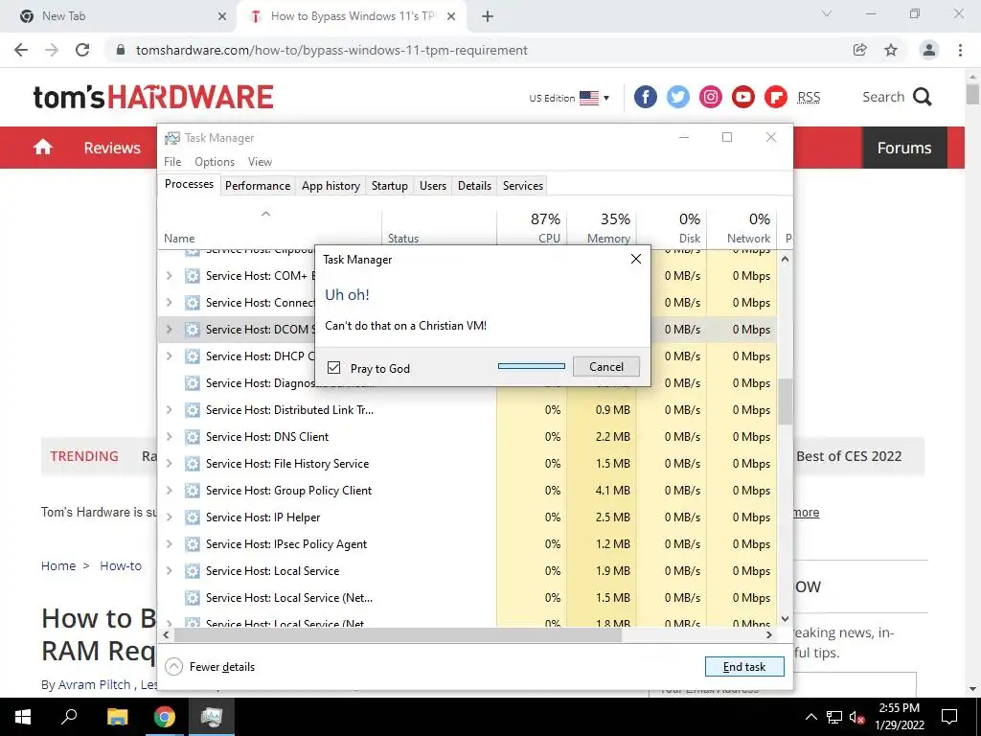Click the How-to breadcrumb link
Image resolution: width=981 pixels, height=736 pixels.
pyautogui.click(x=121, y=565)
